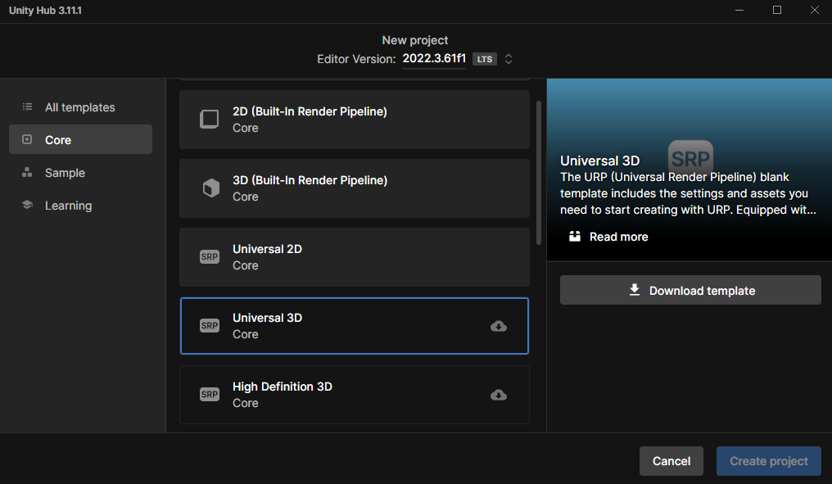Select the Core templates category
This screenshot has height=484, width=832.
(x=80, y=139)
